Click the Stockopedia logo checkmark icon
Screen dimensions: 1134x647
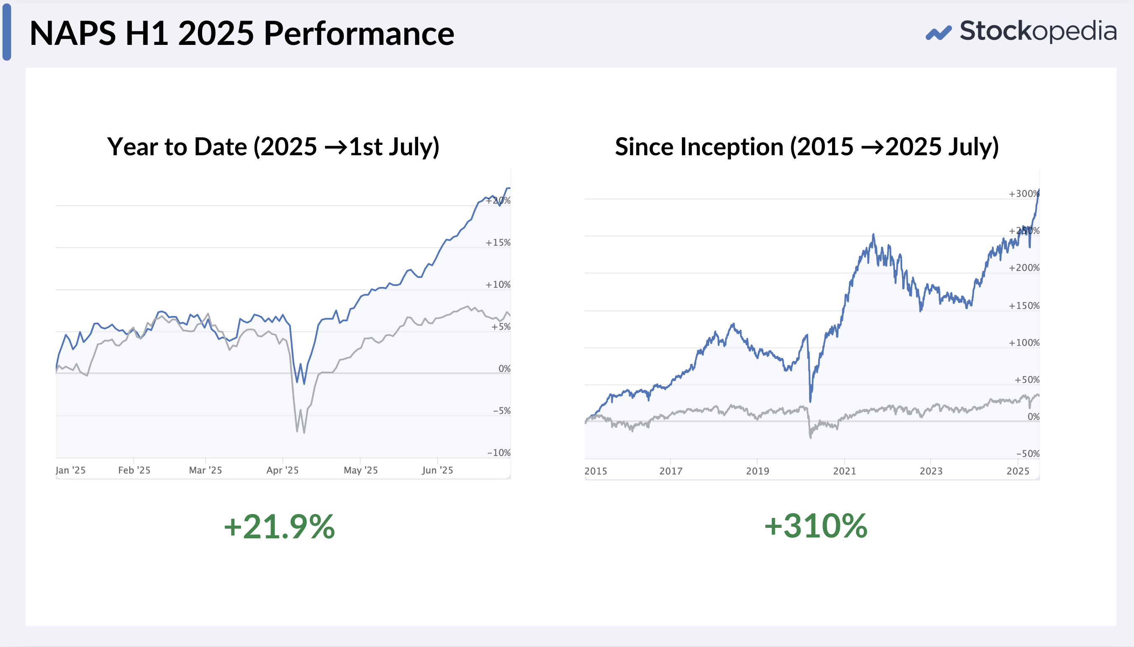(938, 32)
